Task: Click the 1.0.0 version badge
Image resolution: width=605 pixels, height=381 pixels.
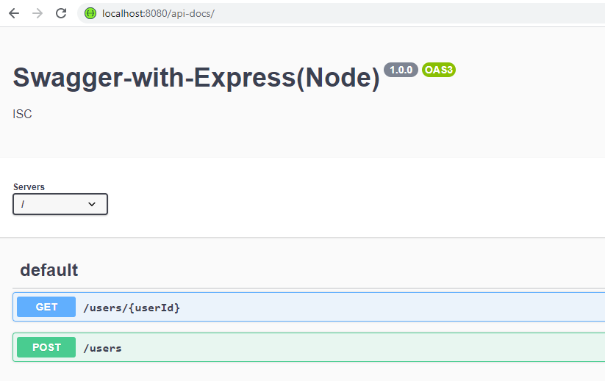Action: [x=401, y=70]
